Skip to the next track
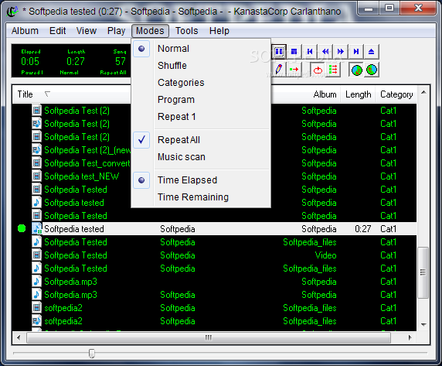The height and width of the screenshot is (366, 442). click(x=356, y=52)
